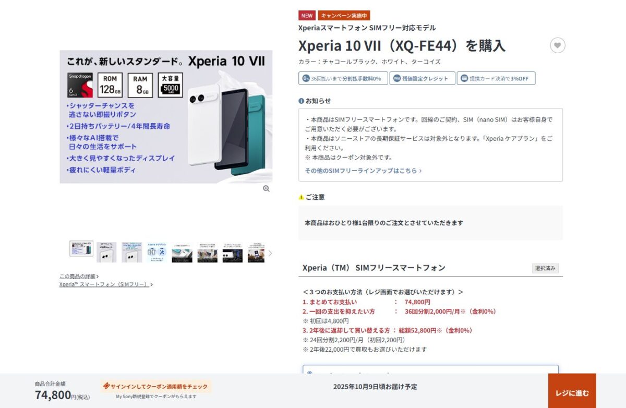Select the partially visible radio option
This screenshot has width=626, height=408.
click(310, 373)
